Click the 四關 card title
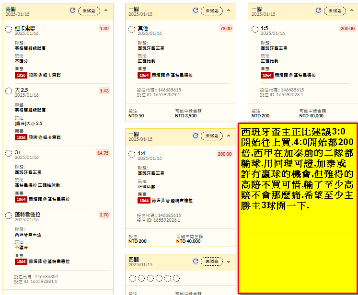 [134, 260]
